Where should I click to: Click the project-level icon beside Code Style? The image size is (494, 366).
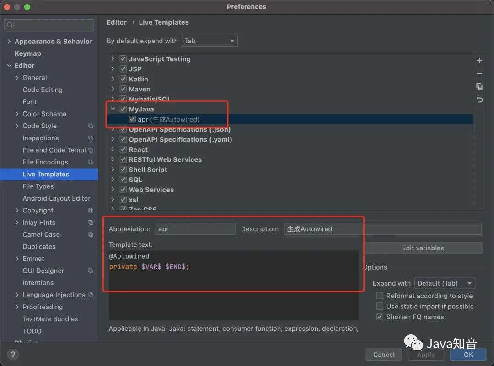point(91,126)
